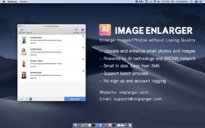Open Notification Center list icon
The height and width of the screenshot is (128, 205).
(201, 2)
